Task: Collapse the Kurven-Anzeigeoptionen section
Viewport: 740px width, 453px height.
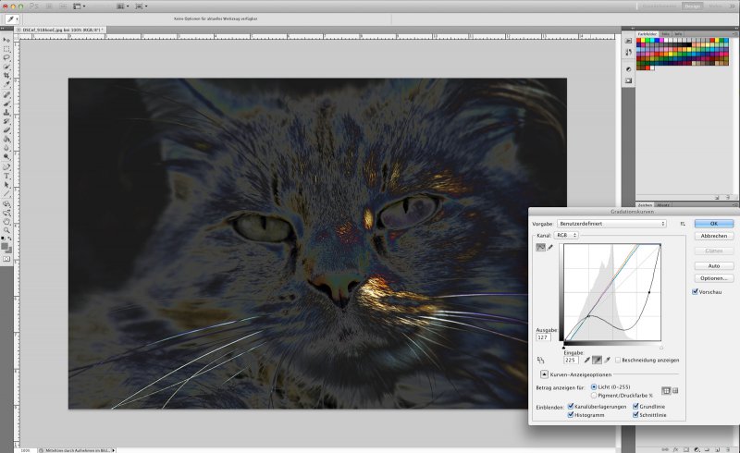Action: coord(544,374)
